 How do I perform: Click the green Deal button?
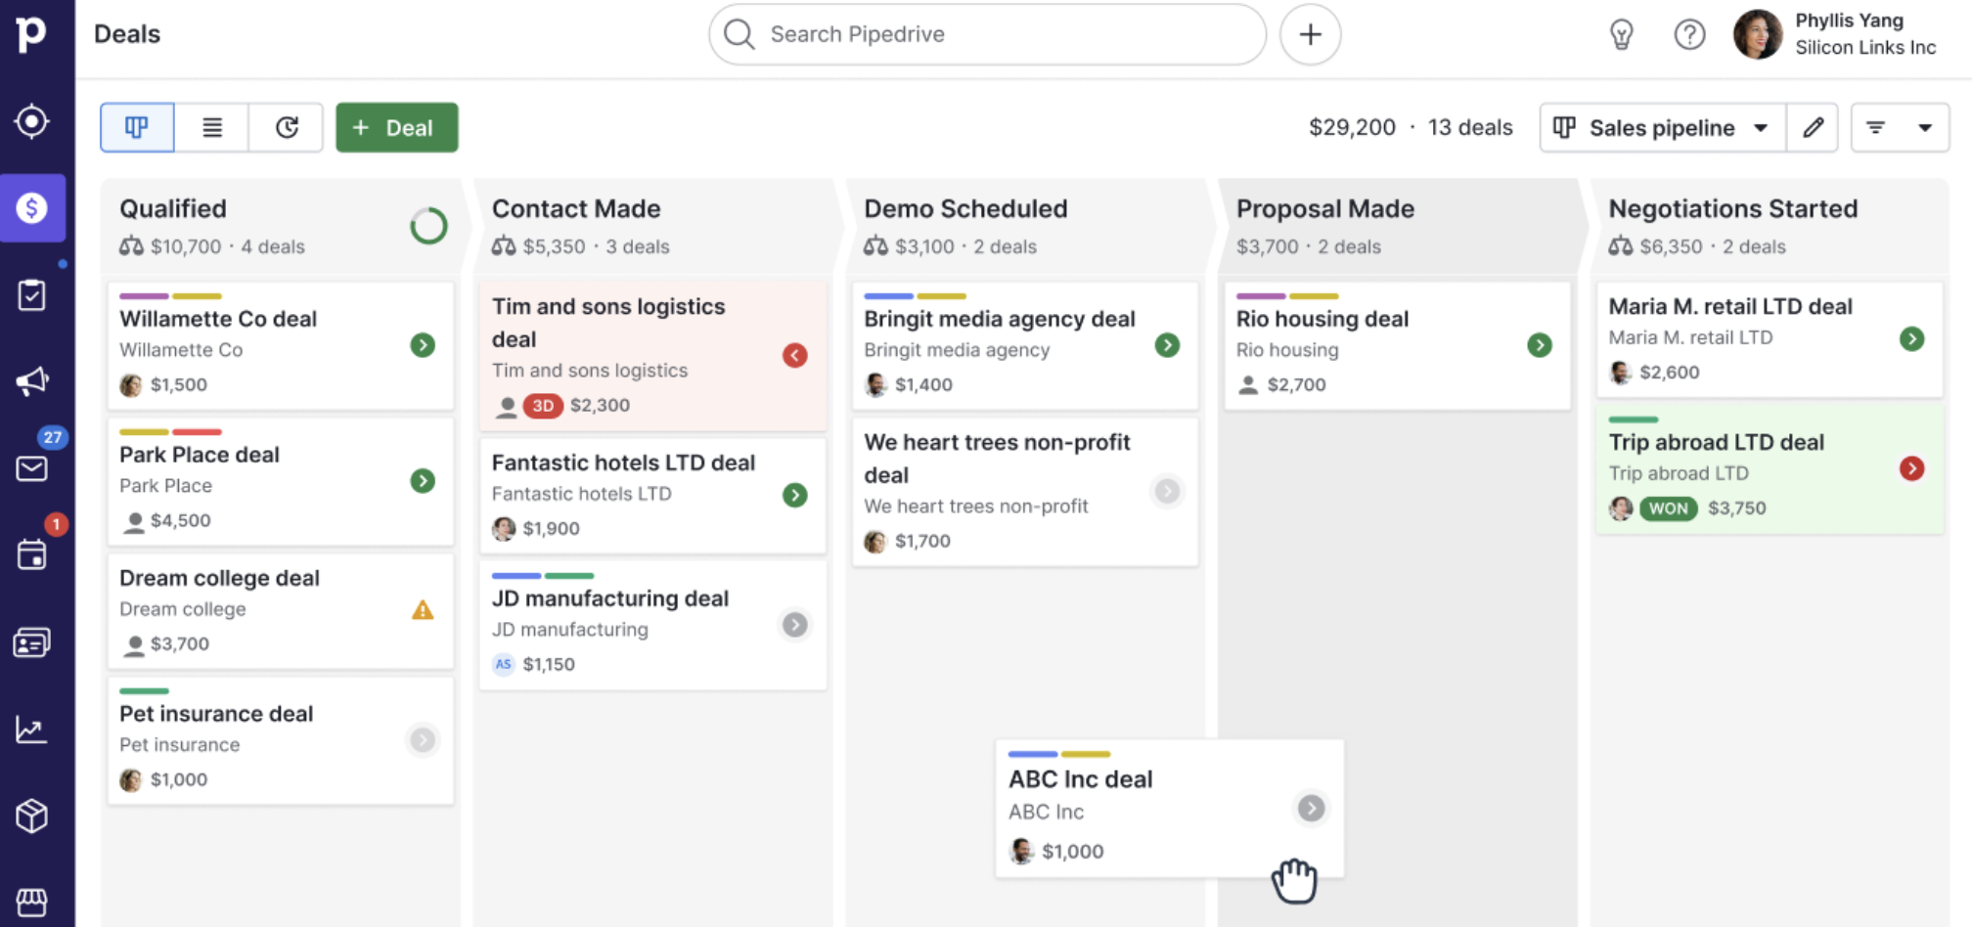[x=396, y=127]
